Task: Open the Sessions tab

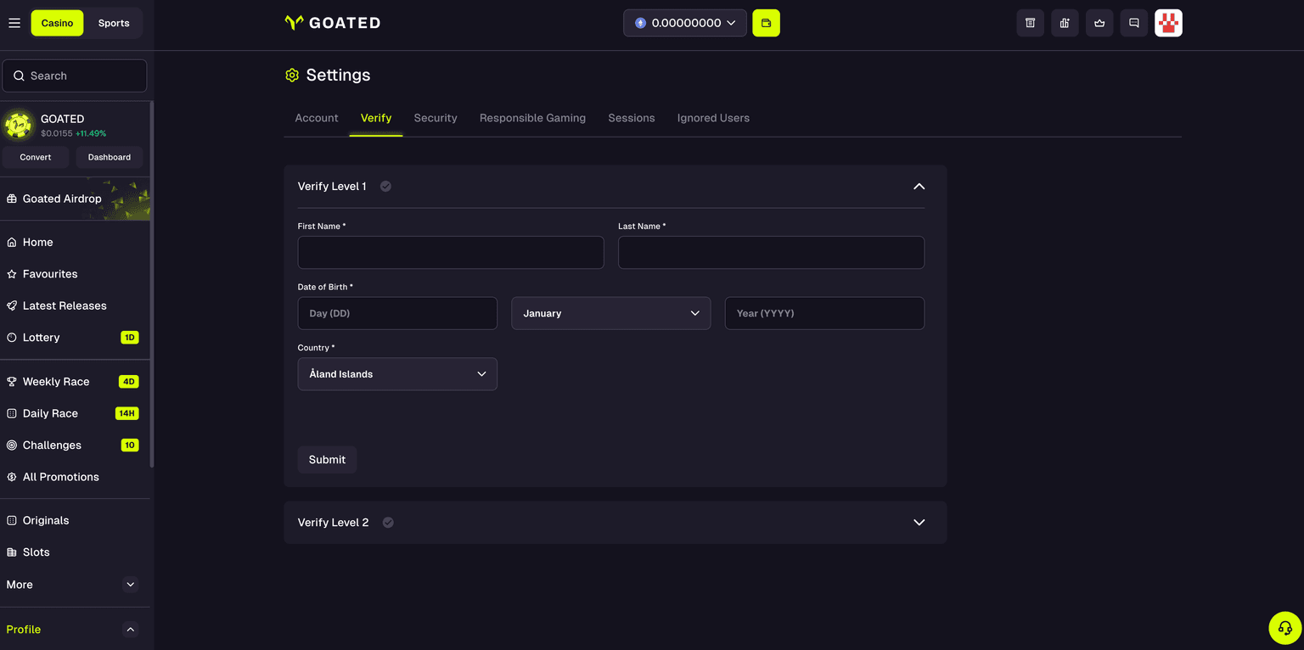Action: 632,118
